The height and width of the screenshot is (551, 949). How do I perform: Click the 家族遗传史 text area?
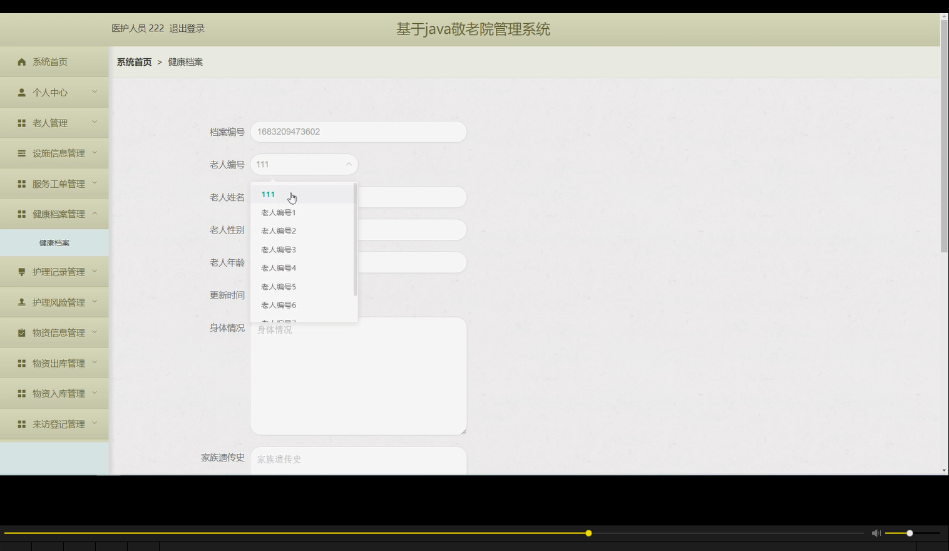coord(358,461)
